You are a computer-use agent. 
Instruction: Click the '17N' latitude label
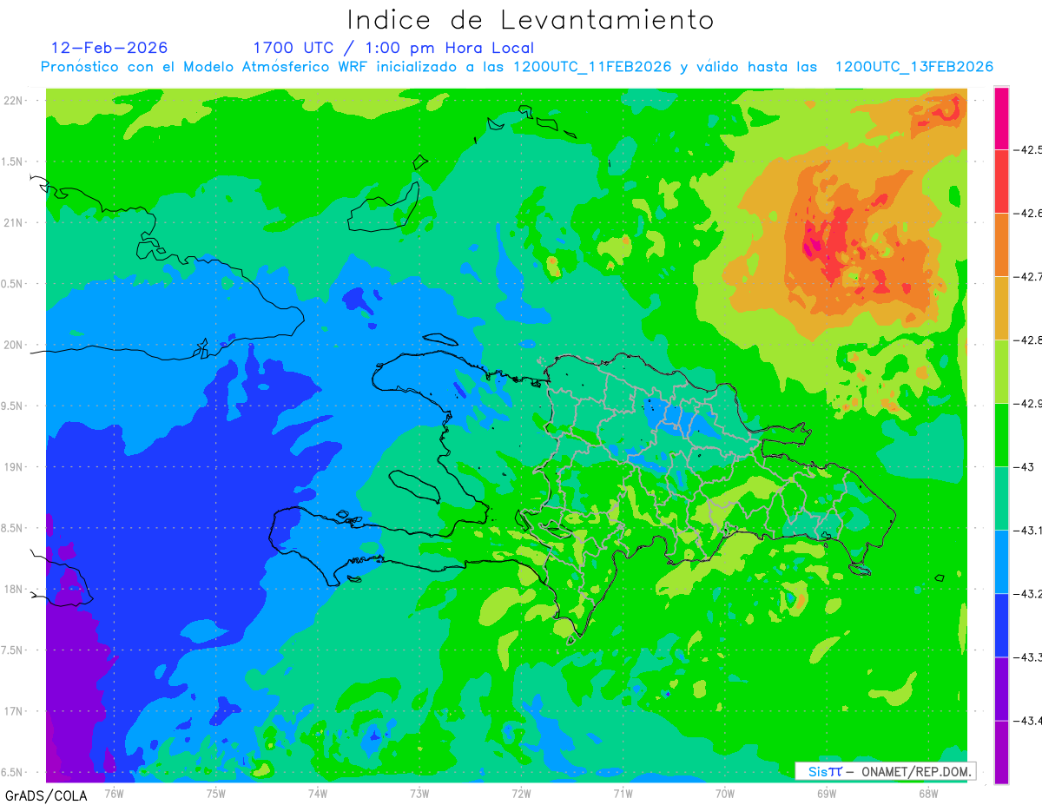click(13, 711)
